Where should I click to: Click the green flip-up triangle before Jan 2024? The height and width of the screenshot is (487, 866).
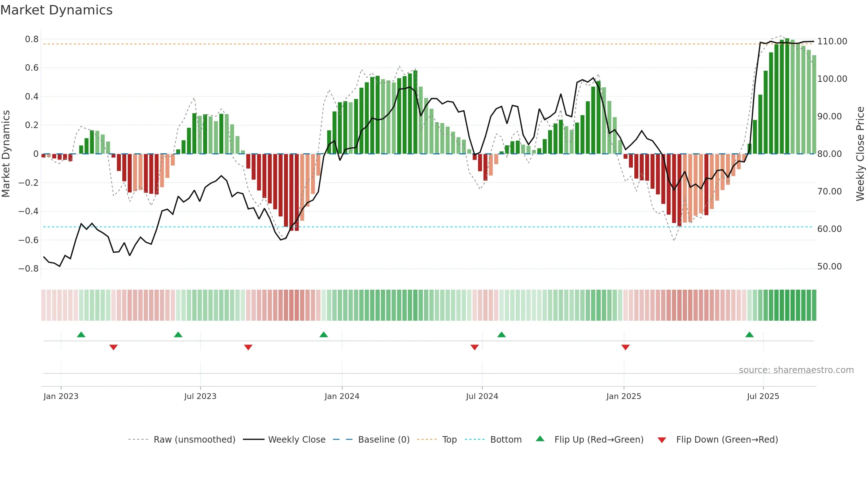tap(324, 334)
